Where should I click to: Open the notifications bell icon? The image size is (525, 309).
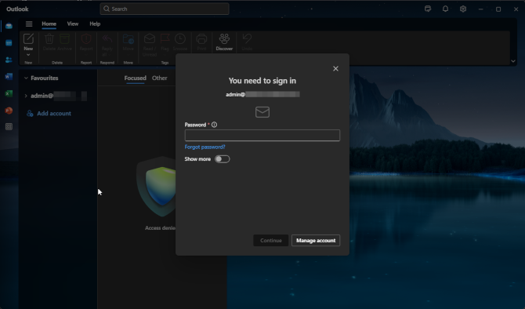tap(445, 9)
